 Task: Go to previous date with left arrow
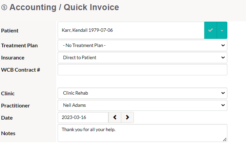[115, 117]
